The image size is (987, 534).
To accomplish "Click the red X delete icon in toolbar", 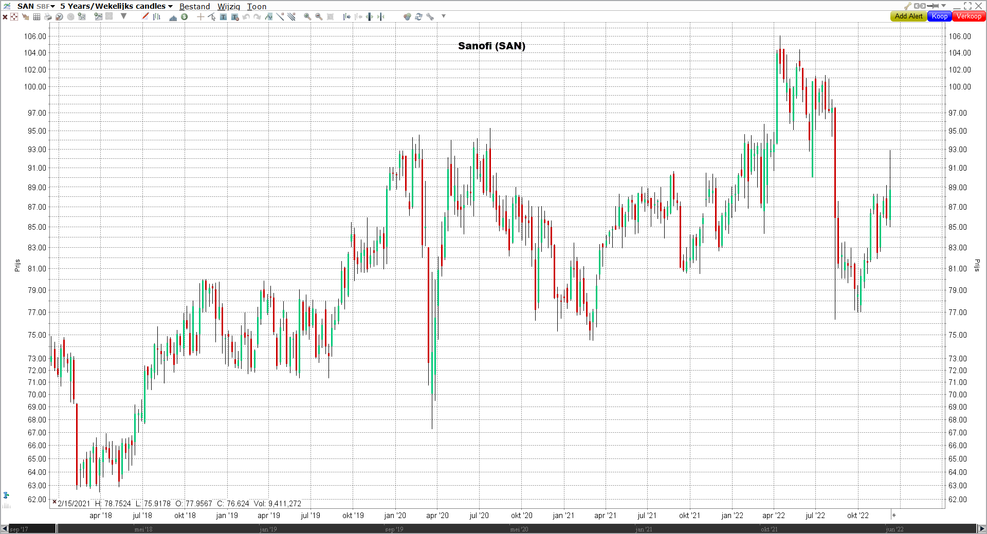I will [5, 17].
